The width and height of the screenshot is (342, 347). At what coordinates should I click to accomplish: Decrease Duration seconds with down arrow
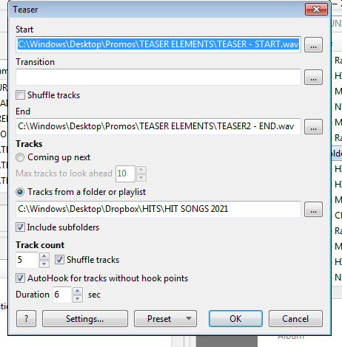pos(78,299)
